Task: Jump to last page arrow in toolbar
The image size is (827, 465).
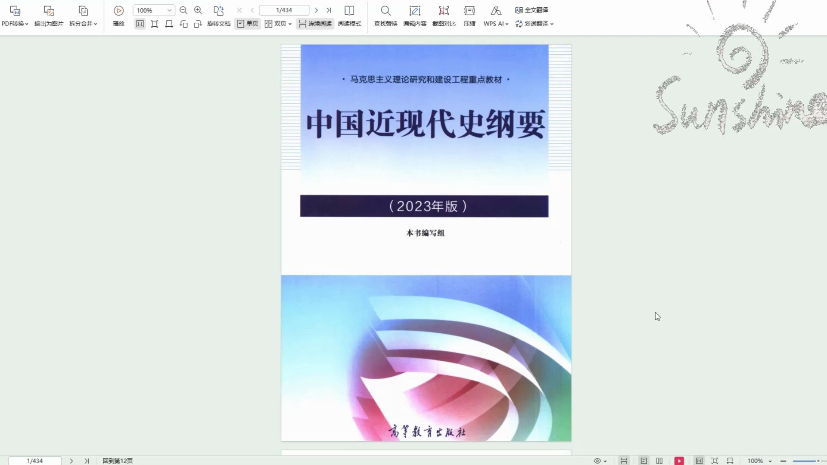Action: tap(329, 10)
